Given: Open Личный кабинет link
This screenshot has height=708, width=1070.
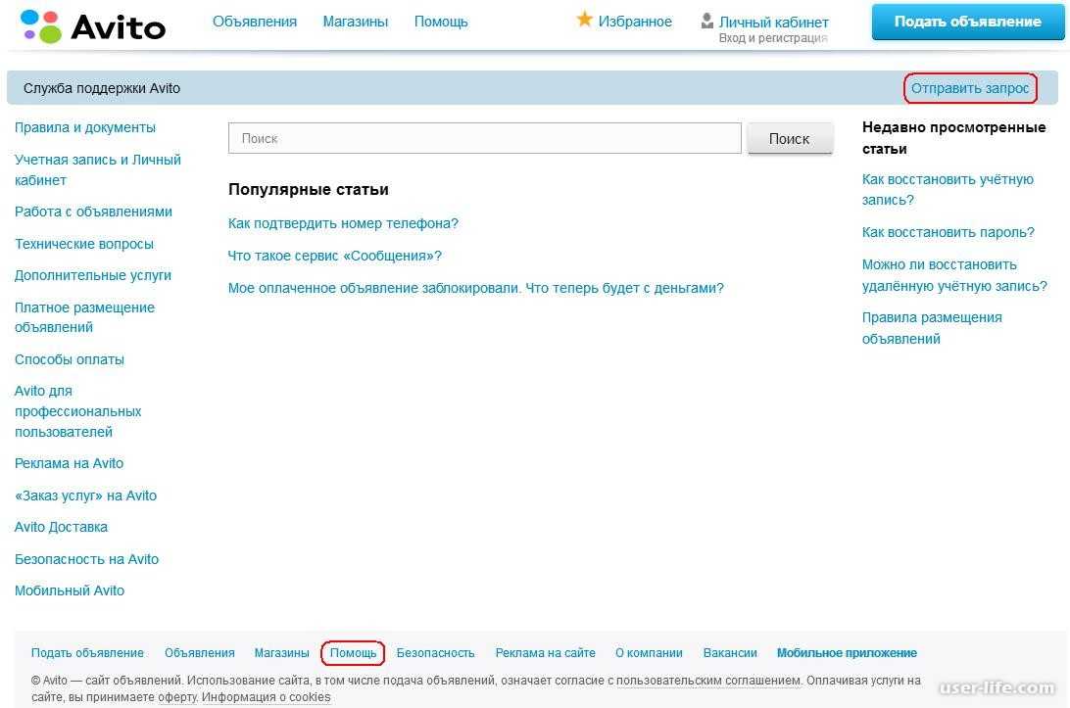Looking at the screenshot, I should pyautogui.click(x=774, y=23).
